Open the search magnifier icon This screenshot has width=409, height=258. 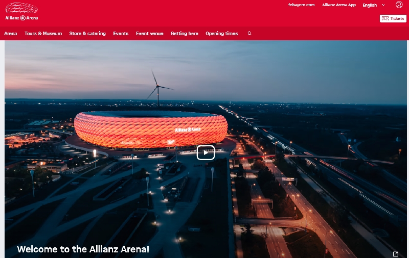(249, 33)
